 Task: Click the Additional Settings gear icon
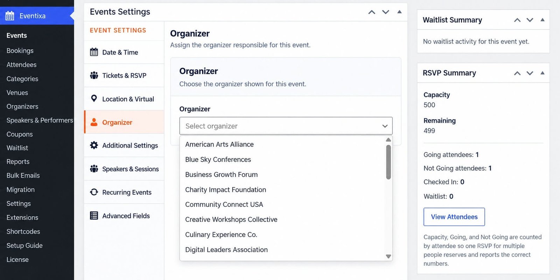tap(94, 145)
